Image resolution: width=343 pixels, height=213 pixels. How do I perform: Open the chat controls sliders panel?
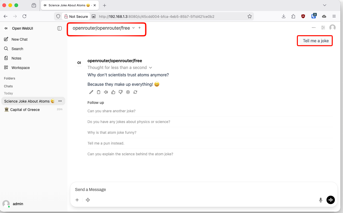[x=323, y=28]
